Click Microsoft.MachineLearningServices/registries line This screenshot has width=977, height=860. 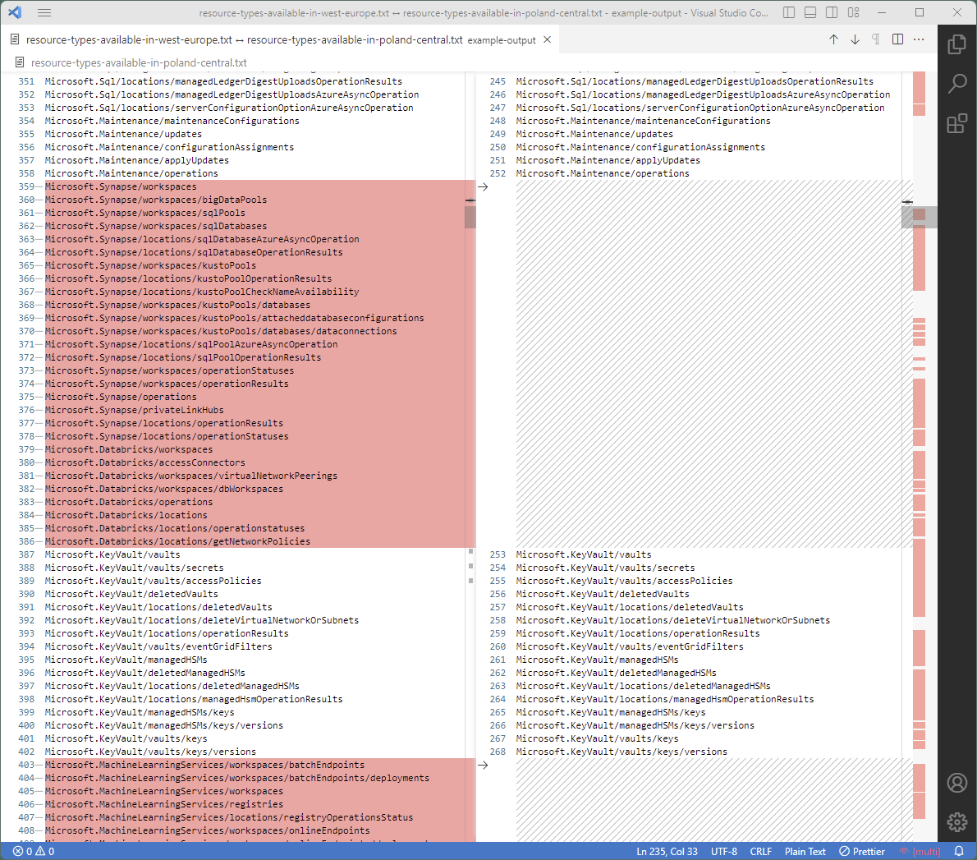[164, 804]
